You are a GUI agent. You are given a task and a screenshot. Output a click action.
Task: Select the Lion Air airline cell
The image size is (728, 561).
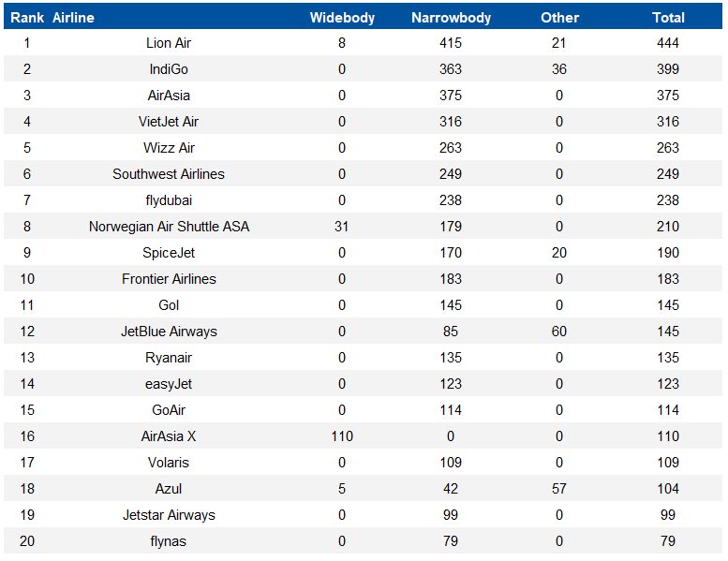pyautogui.click(x=169, y=43)
